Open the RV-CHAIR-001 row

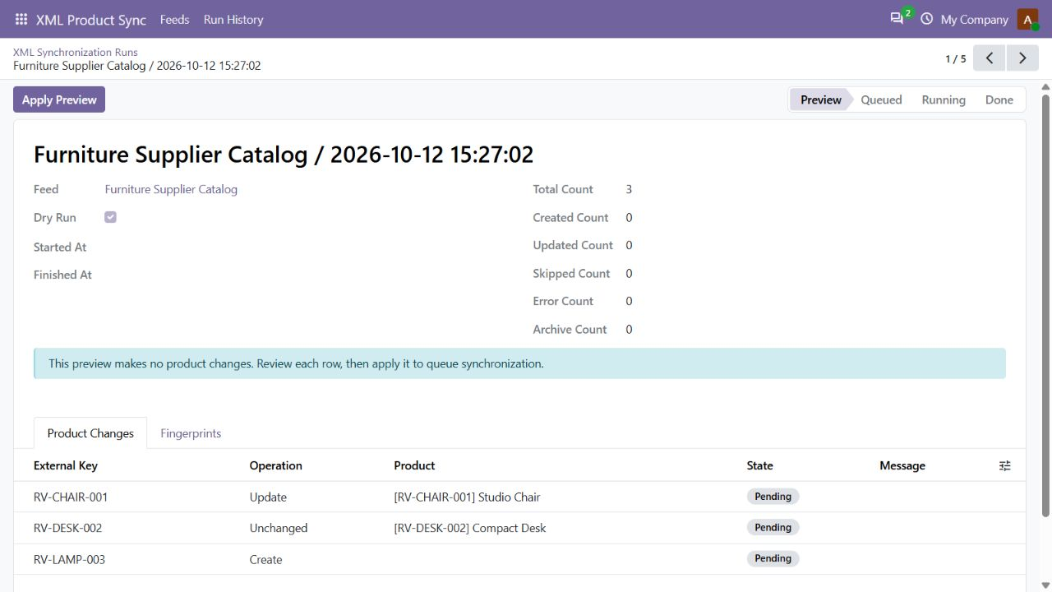tap(519, 497)
